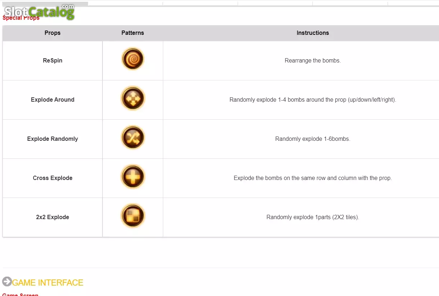Select the Instructions column header

(x=313, y=33)
